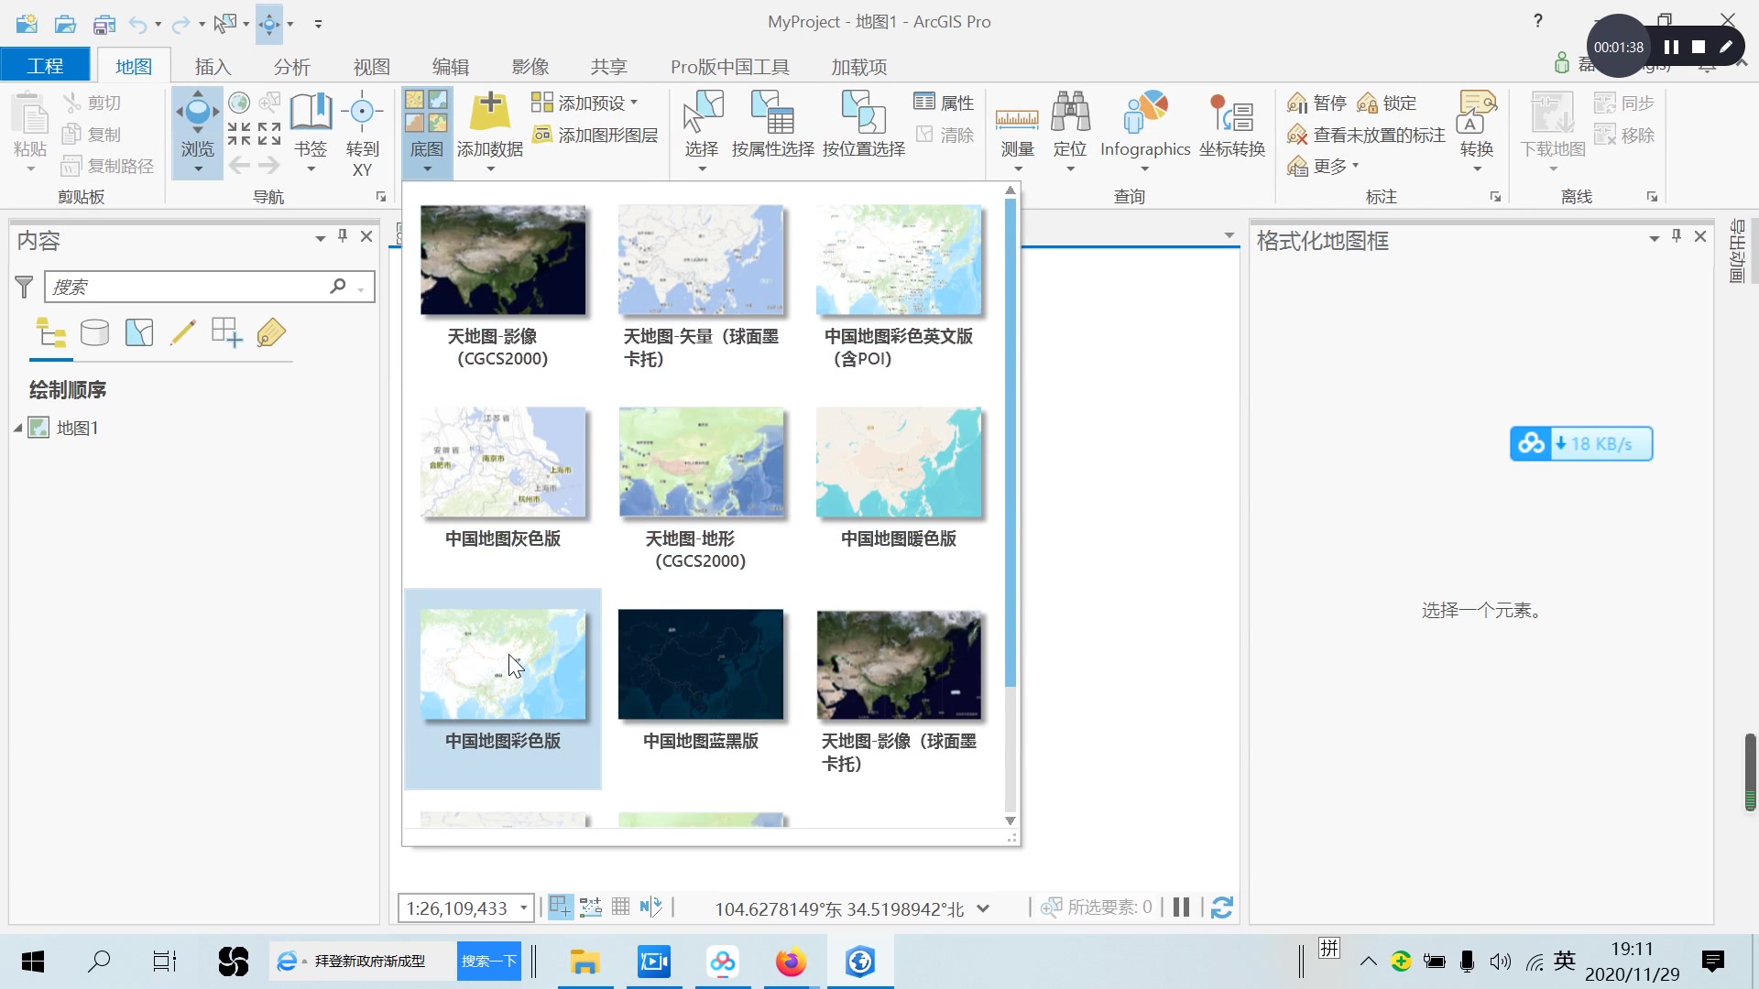Image resolution: width=1759 pixels, height=989 pixels.
Task: Click the filter funnel icon in 内容 pane
Action: coord(25,287)
